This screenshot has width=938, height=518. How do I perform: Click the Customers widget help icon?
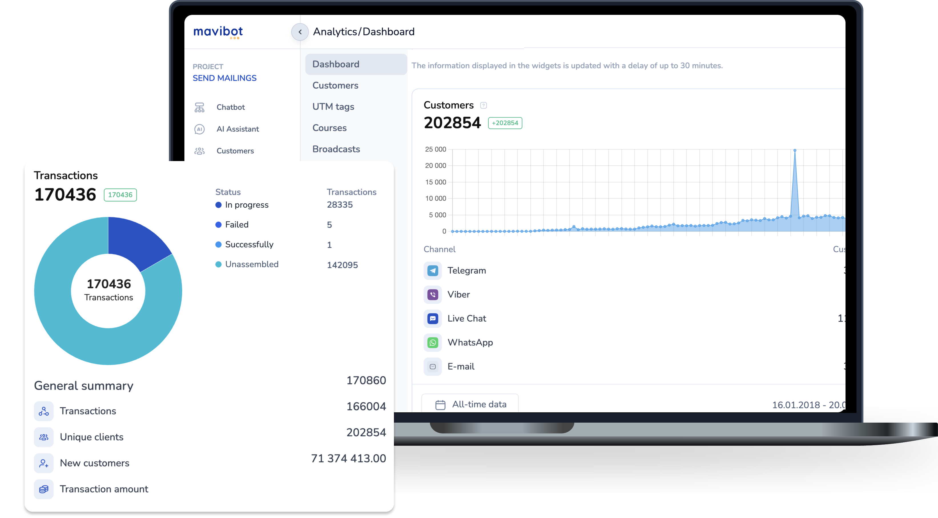pyautogui.click(x=483, y=105)
